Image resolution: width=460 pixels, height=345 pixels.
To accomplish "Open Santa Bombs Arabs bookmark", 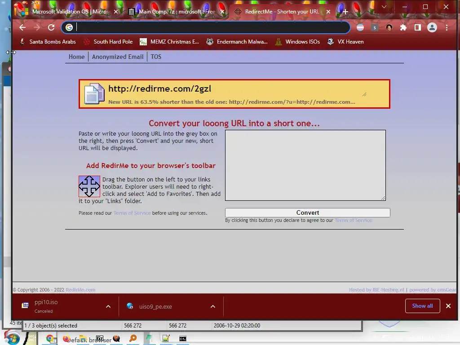I will [48, 42].
